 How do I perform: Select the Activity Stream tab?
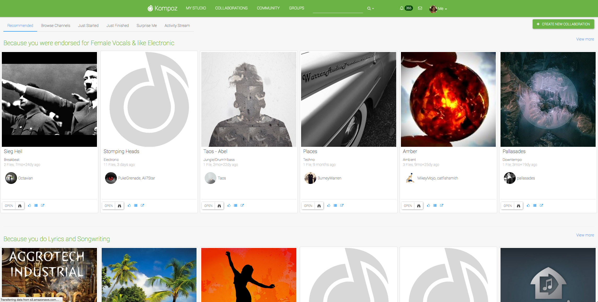[x=177, y=25]
